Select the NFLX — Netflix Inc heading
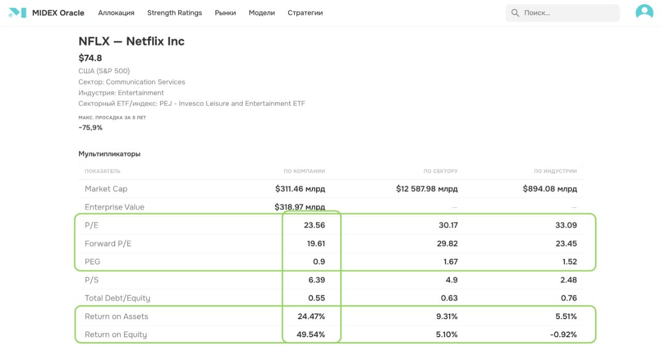Screen dimensions: 661x346 [x=131, y=41]
